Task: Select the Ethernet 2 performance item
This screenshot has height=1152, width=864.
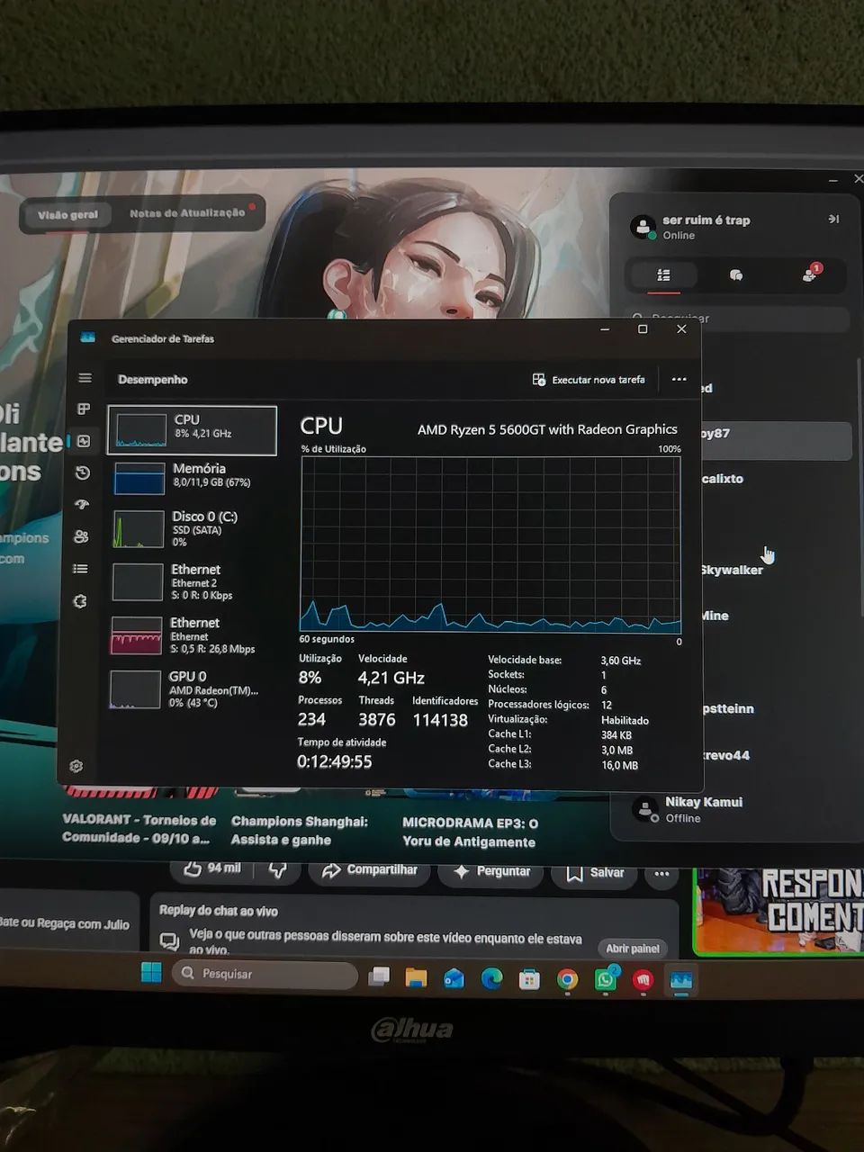Action: (x=191, y=582)
